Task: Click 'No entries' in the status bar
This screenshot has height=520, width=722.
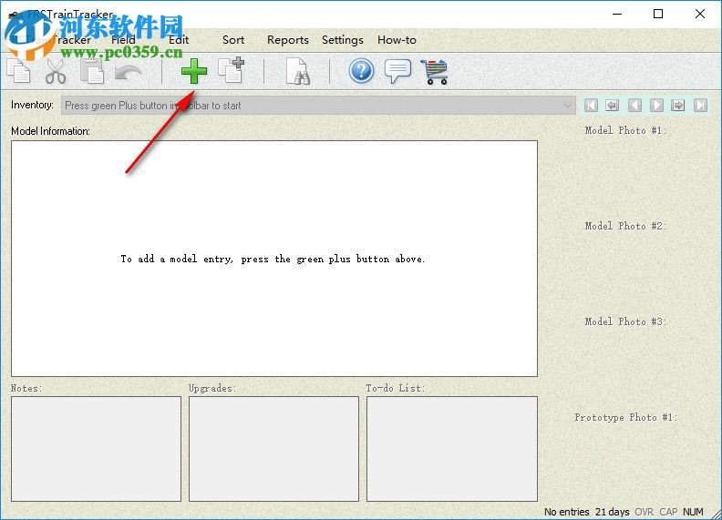Action: 566,512
